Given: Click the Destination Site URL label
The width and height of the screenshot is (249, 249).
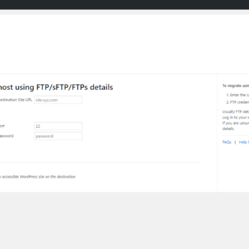Looking at the screenshot, I should [16, 100].
